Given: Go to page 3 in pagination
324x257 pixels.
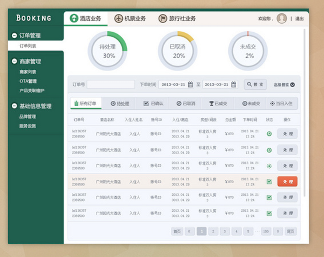Looking at the screenshot, I should [225, 231].
